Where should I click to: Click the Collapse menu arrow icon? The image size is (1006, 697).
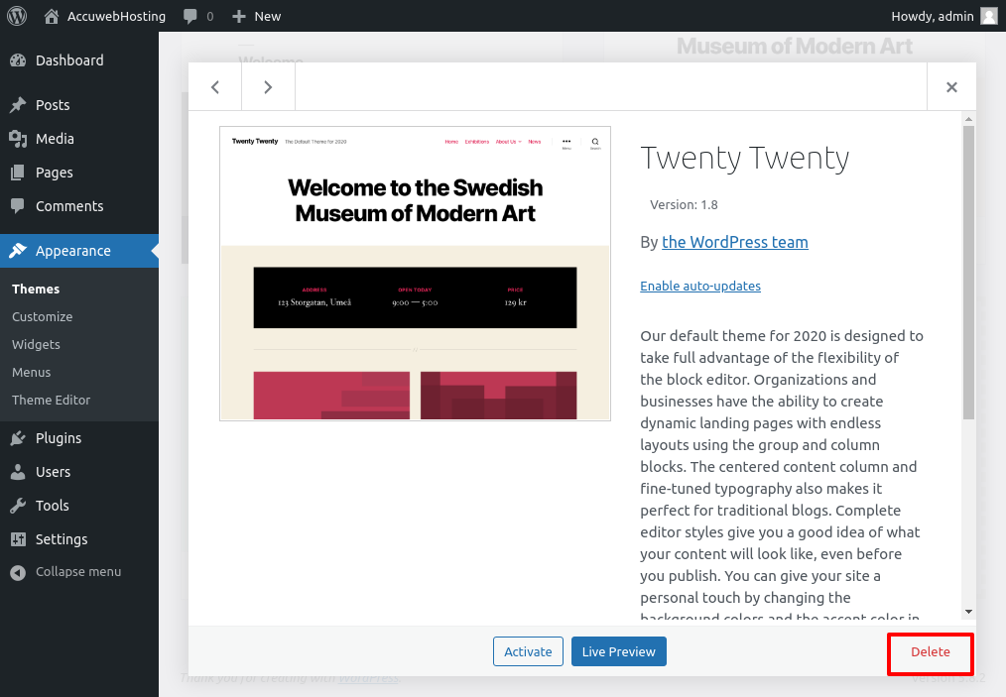pyautogui.click(x=18, y=572)
